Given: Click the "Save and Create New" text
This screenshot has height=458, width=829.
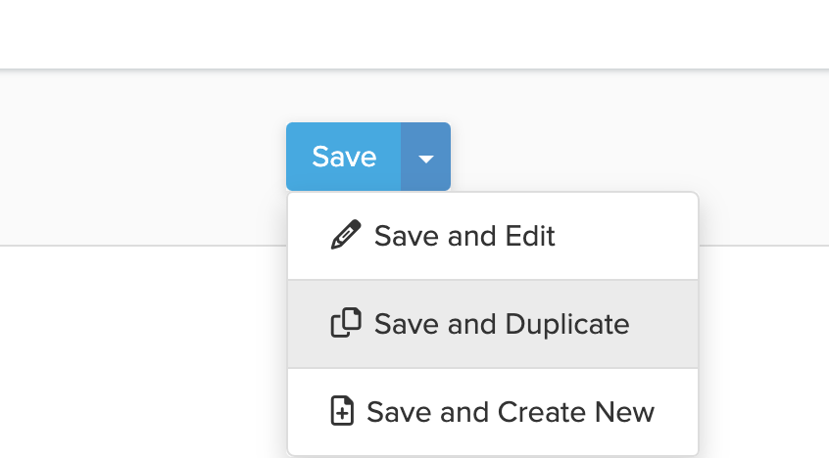Looking at the screenshot, I should [510, 412].
